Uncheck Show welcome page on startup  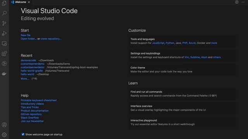[x=23, y=134]
